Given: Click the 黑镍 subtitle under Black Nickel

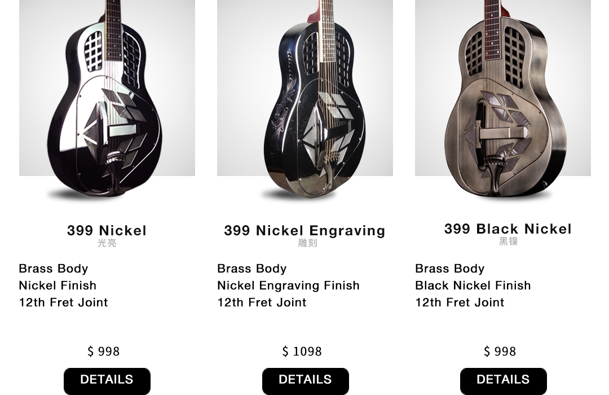Looking at the screenshot, I should [x=509, y=242].
